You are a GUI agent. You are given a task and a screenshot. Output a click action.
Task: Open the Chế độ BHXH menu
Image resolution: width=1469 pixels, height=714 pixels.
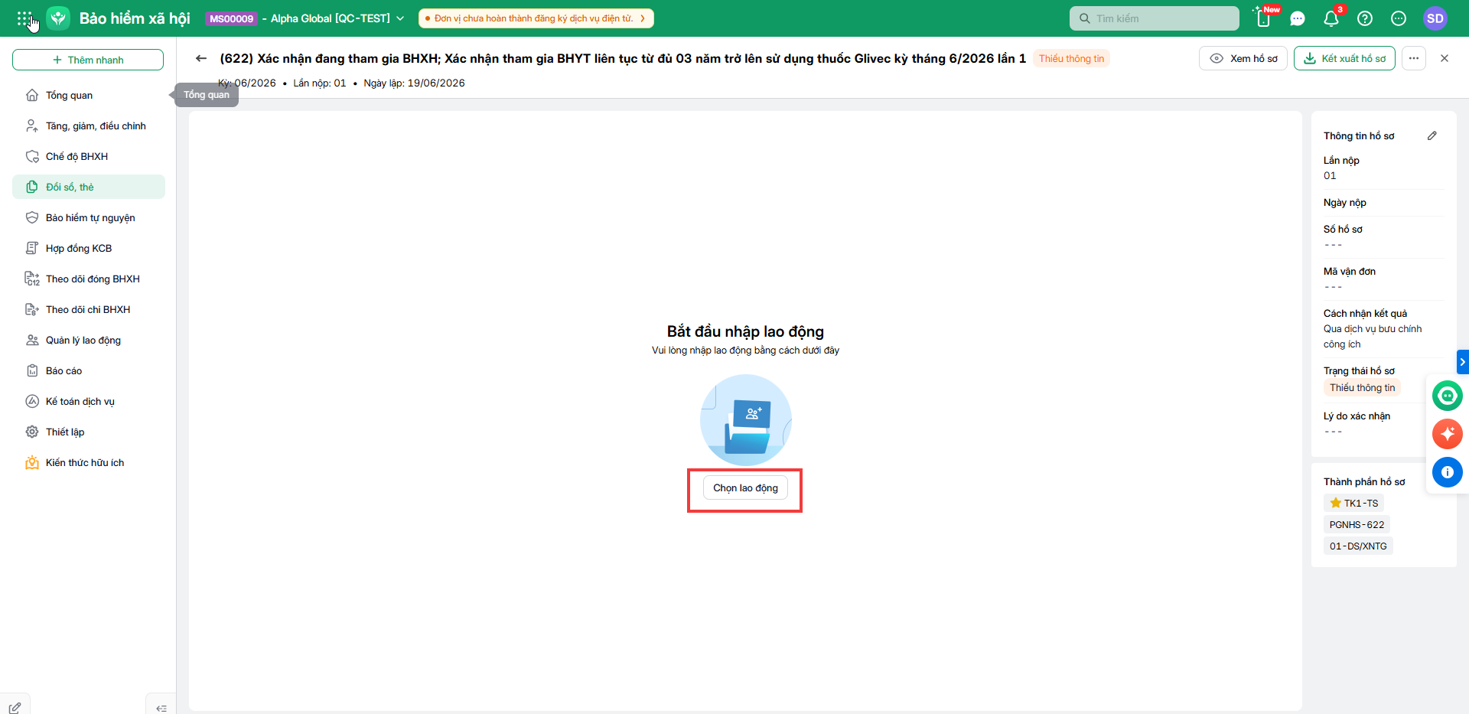(89, 156)
